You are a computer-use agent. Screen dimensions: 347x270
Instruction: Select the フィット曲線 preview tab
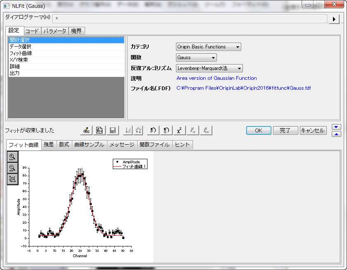(x=24, y=145)
